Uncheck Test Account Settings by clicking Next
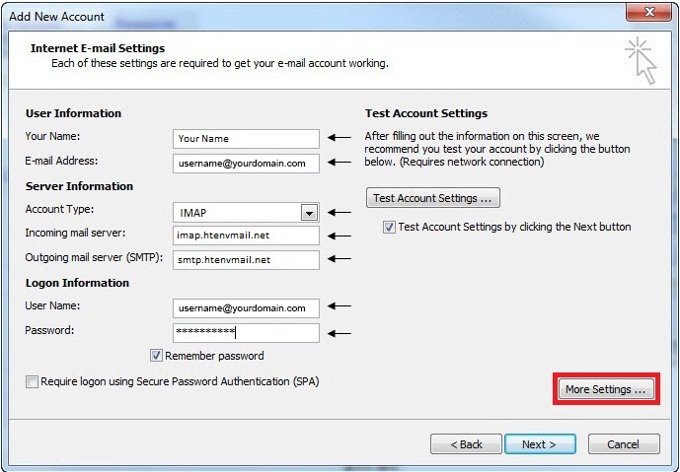Viewport: 680px width, 472px height. [389, 227]
